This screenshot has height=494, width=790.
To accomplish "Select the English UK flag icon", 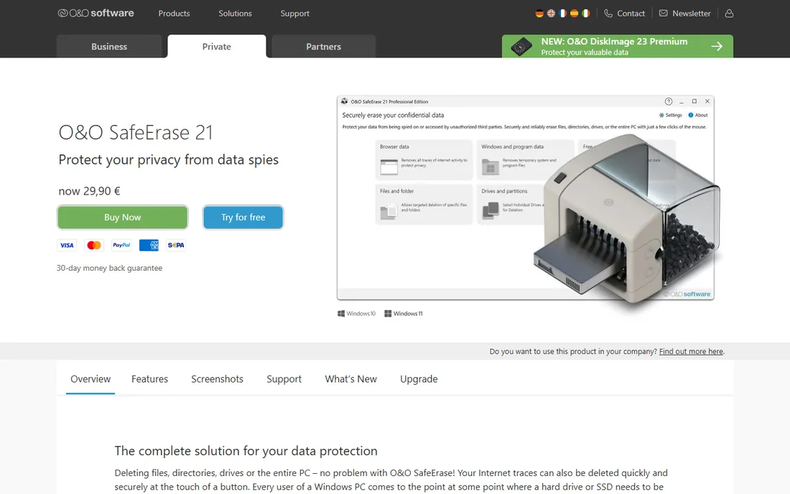I will pyautogui.click(x=551, y=14).
